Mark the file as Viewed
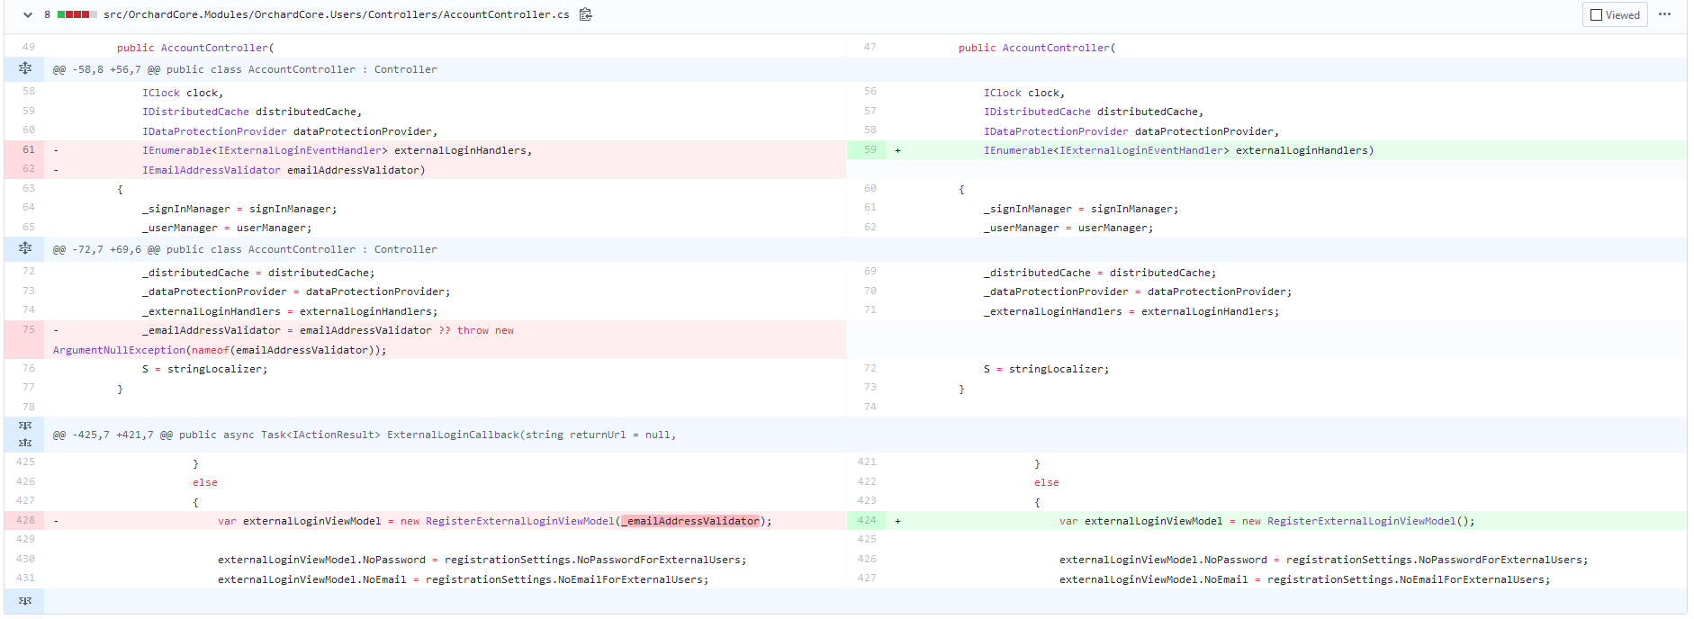The image size is (1694, 619). point(1615,14)
